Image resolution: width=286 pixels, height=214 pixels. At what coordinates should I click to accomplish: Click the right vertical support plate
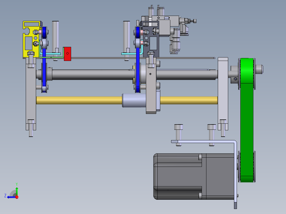click(x=223, y=94)
